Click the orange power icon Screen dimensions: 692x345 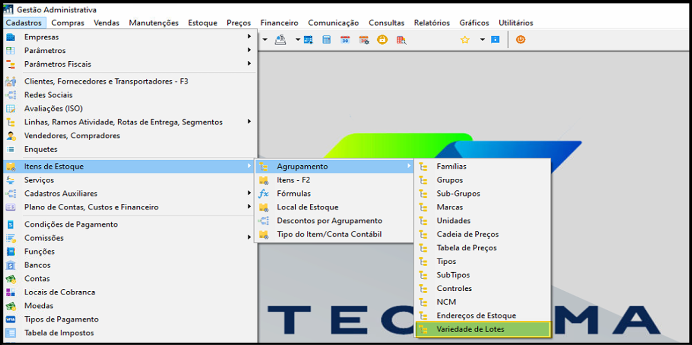(521, 39)
